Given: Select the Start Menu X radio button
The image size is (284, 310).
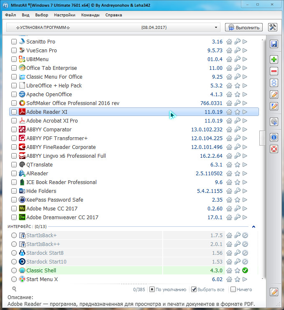Looking at the screenshot, I should pos(14,279).
